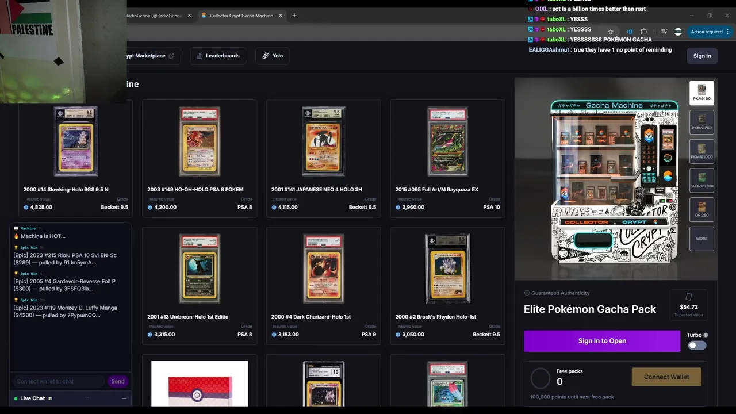Click the Connect Wallet button

(666, 377)
